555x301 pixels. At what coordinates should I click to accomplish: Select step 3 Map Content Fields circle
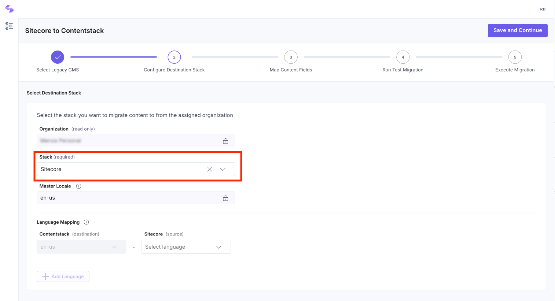point(291,57)
